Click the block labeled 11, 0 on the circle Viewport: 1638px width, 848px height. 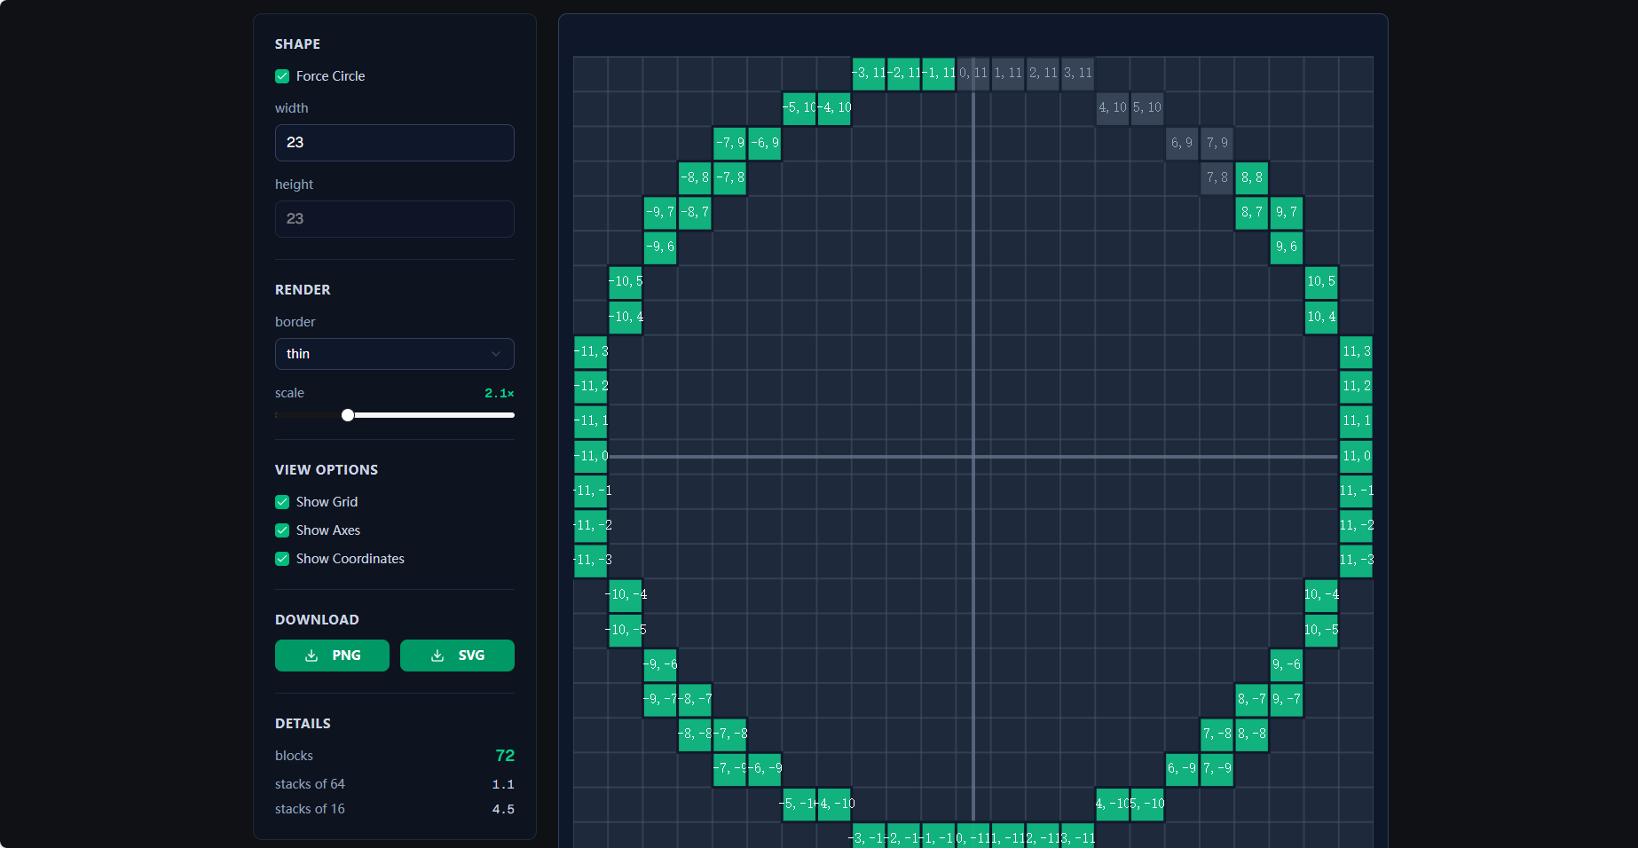pyautogui.click(x=1356, y=456)
